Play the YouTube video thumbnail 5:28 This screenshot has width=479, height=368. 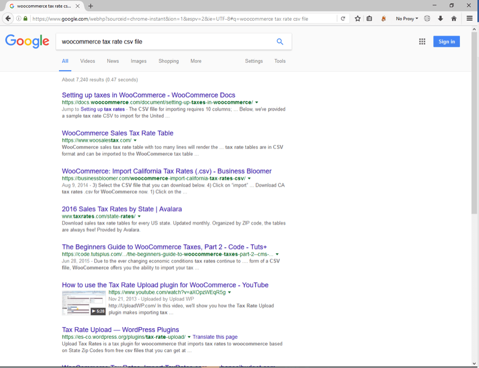84,303
